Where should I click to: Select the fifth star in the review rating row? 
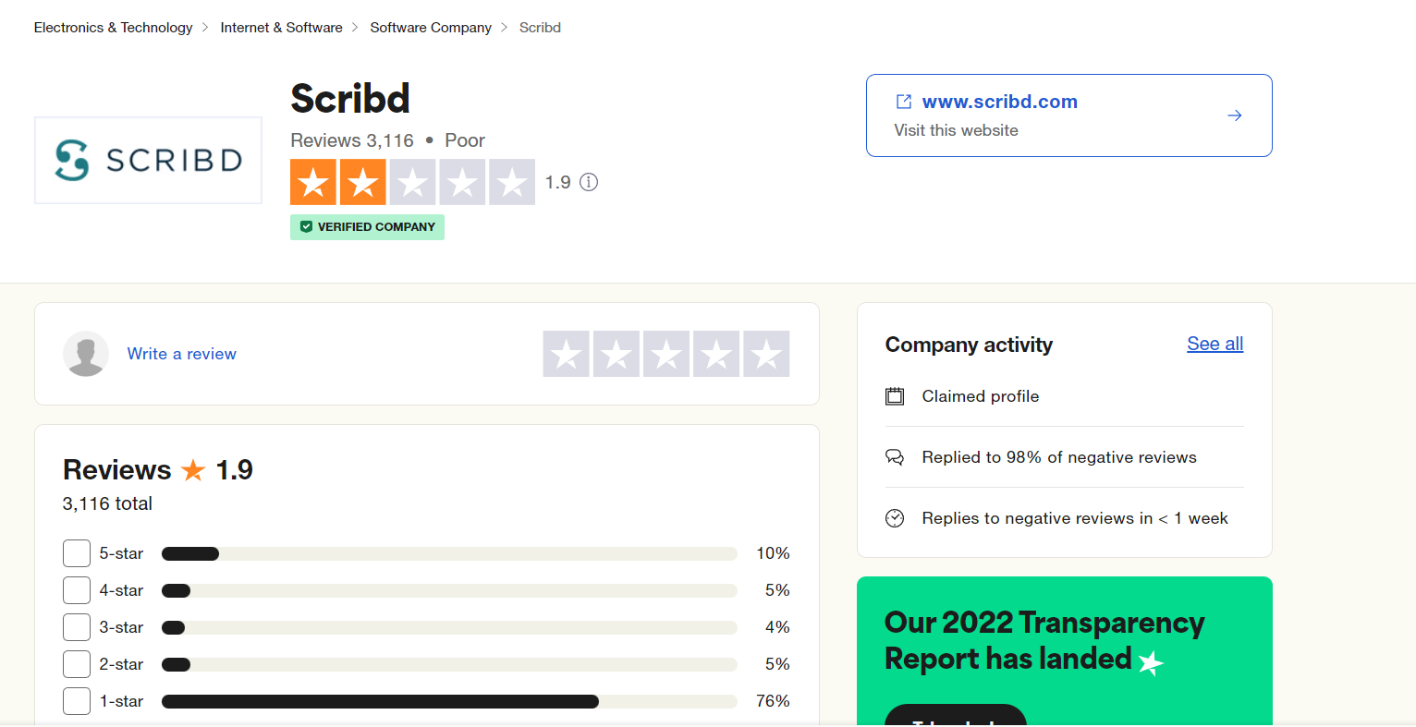(766, 354)
